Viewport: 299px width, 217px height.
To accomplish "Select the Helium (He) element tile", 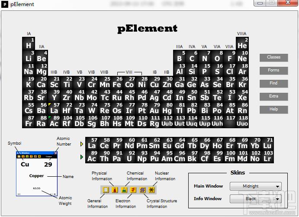I will 242,43.
